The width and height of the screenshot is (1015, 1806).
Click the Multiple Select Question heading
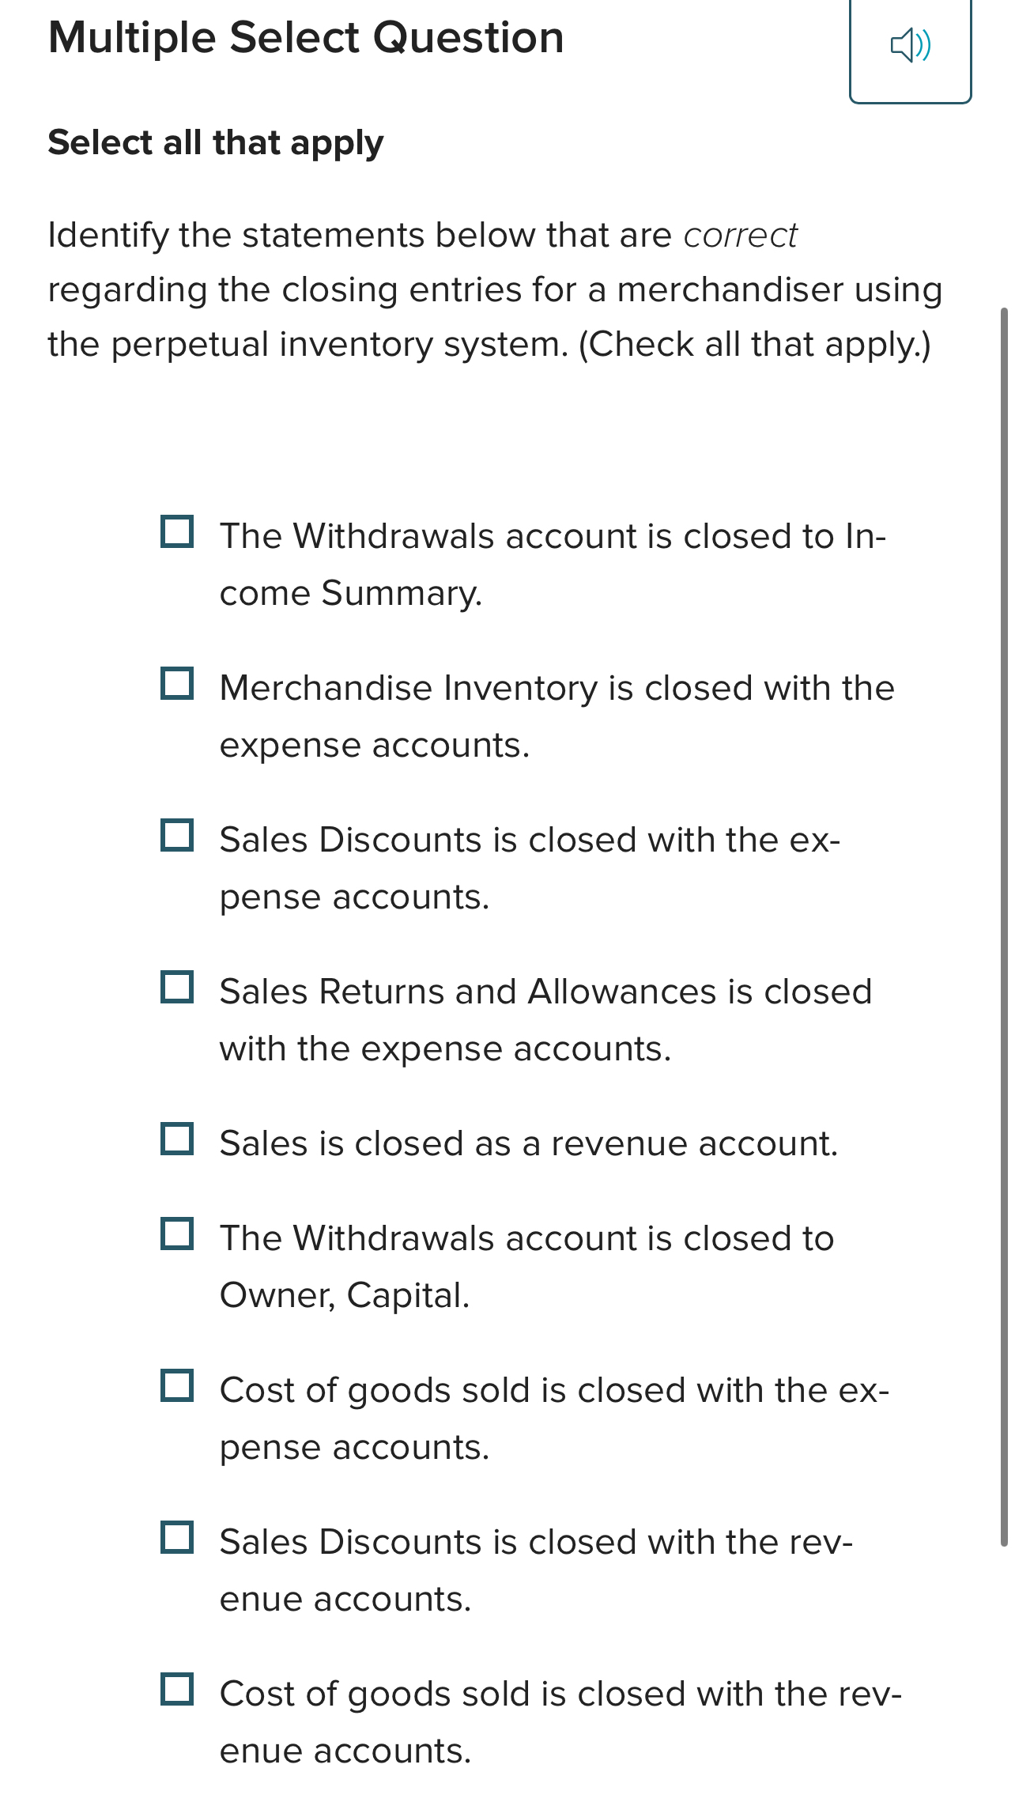click(x=307, y=36)
